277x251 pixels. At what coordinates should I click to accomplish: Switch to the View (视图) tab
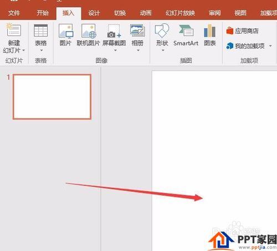(240, 13)
